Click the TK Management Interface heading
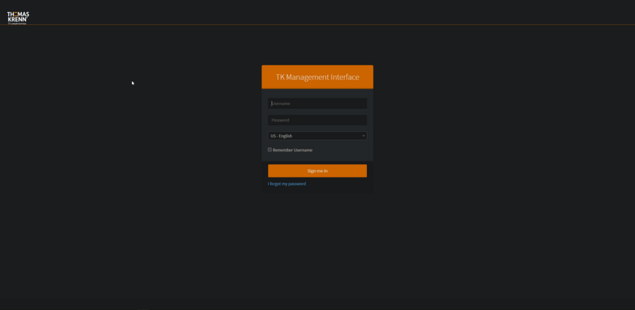The image size is (635, 310). click(x=317, y=77)
